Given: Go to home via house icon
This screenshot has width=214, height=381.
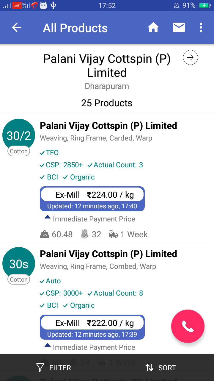Looking at the screenshot, I should pos(153,28).
